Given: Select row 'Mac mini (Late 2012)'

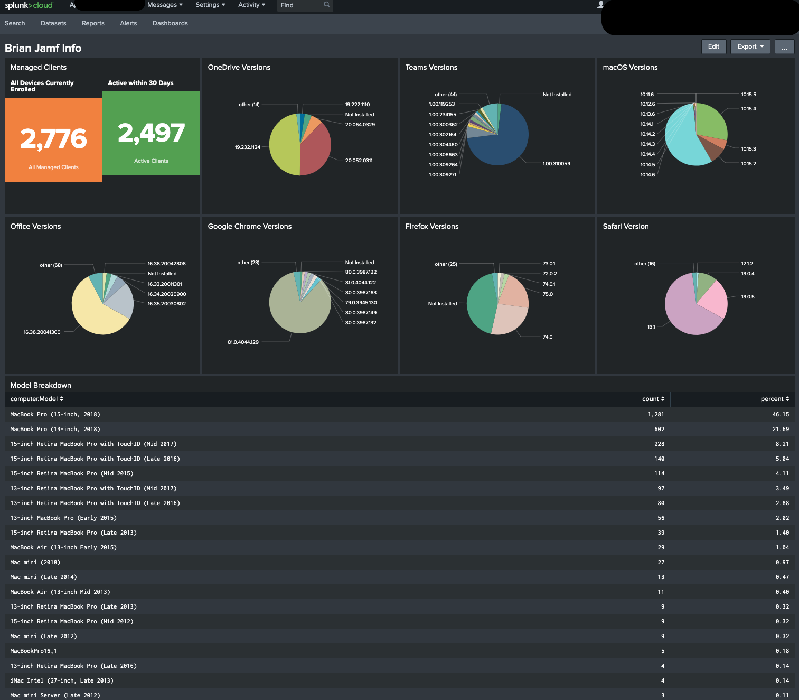Looking at the screenshot, I should pos(399,636).
